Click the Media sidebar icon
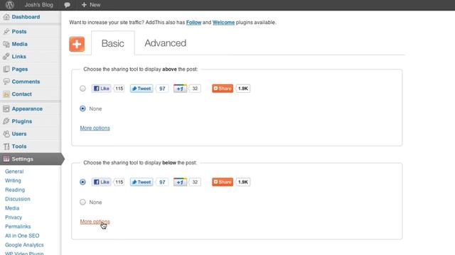Viewport: 455px width, 255px height. (6, 44)
